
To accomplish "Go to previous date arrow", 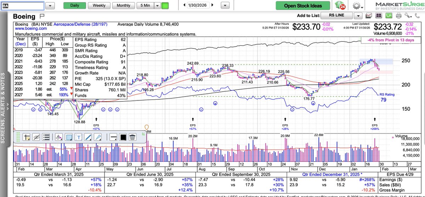I will pyautogui.click(x=185, y=6).
